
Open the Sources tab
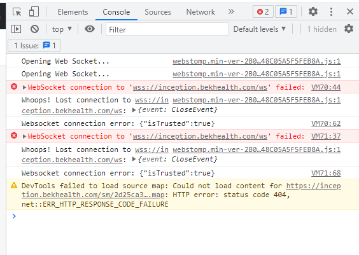tap(158, 12)
